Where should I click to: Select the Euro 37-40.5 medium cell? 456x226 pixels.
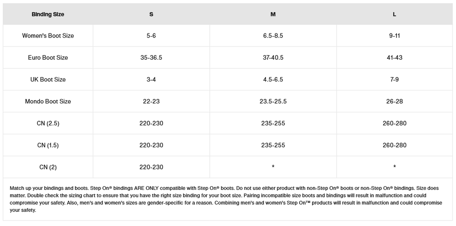pyautogui.click(x=273, y=58)
